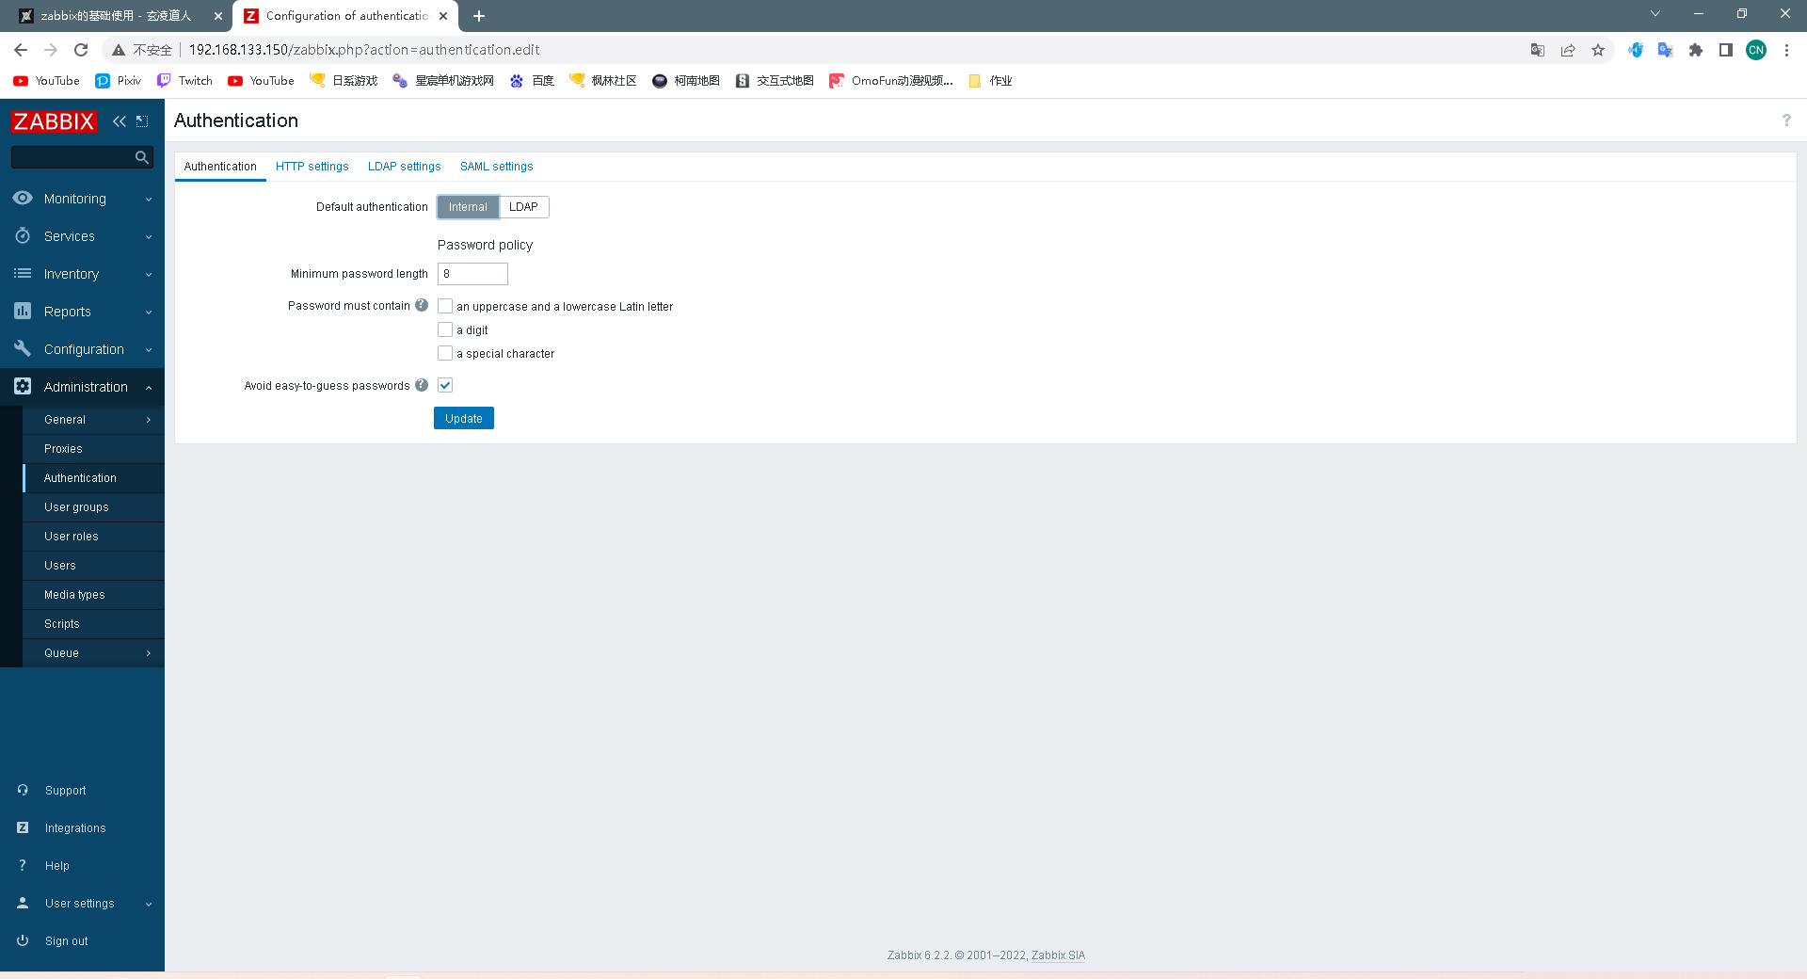Open User groups in Administration menu
Image resolution: width=1807 pixels, height=979 pixels.
[x=93, y=507]
